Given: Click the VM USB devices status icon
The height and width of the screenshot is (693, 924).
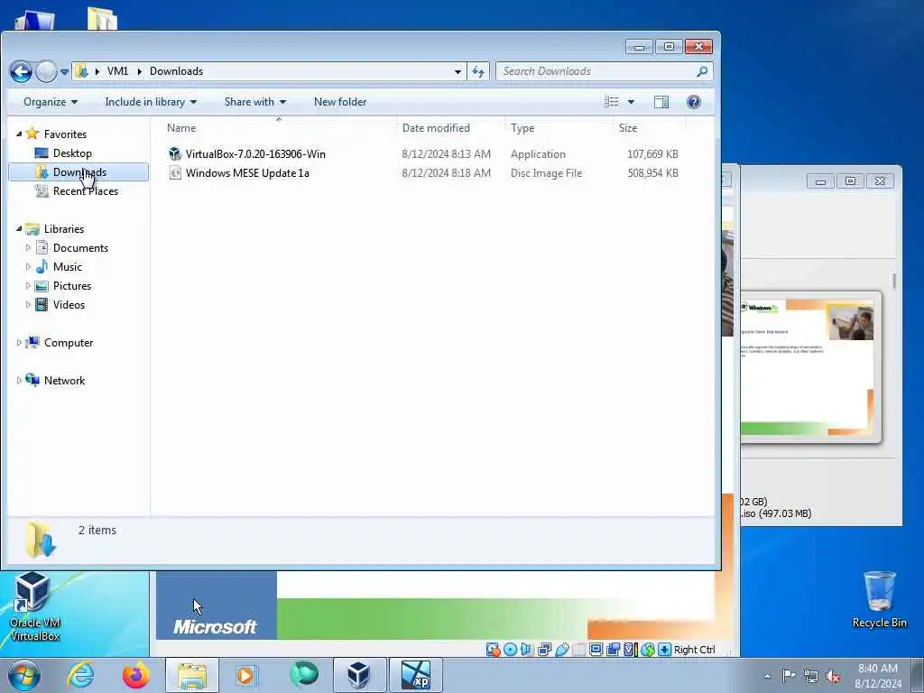Looking at the screenshot, I should 561,650.
